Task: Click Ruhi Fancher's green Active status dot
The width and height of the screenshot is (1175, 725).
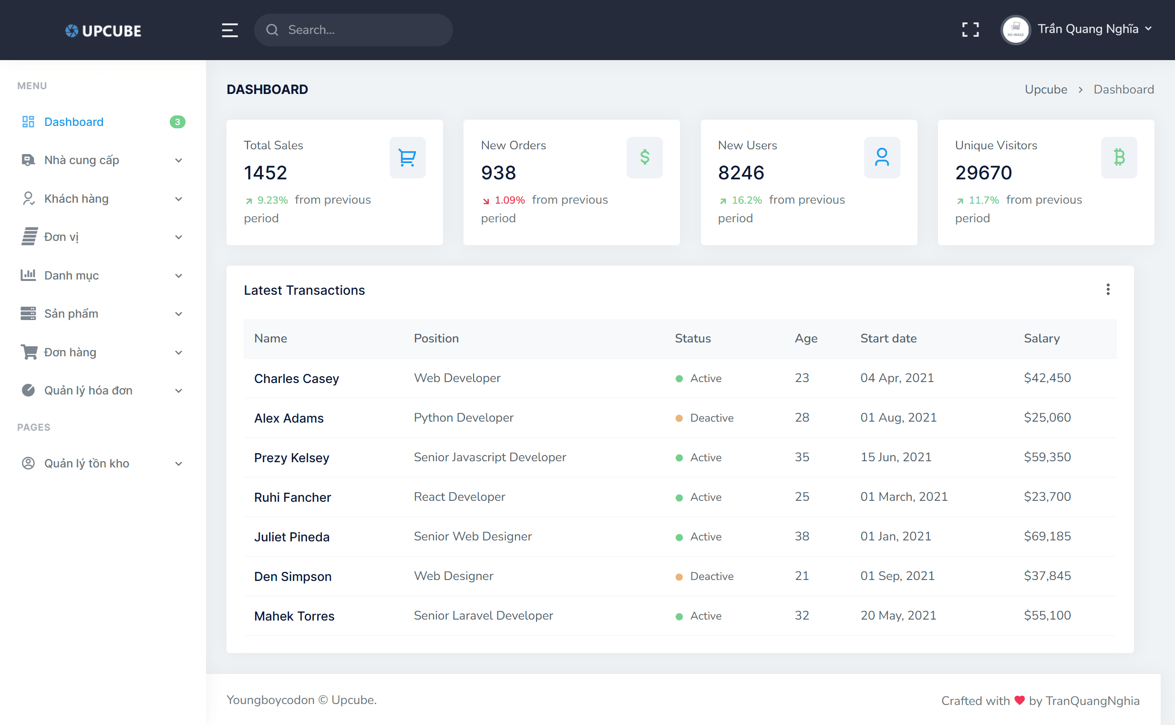Action: 679,497
